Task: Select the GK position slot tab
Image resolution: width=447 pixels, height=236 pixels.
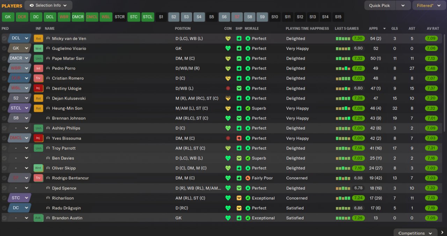Action: (8, 17)
